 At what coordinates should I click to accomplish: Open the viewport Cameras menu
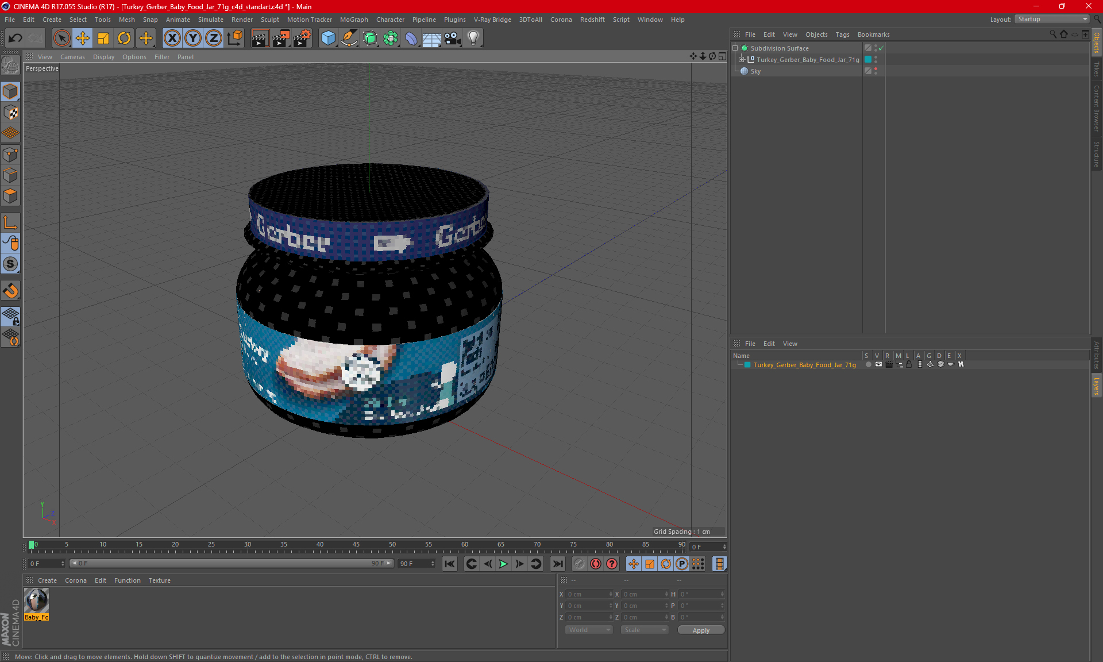(x=72, y=57)
